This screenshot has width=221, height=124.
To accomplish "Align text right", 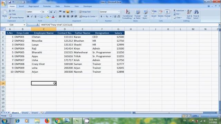I will [x=68, y=17].
